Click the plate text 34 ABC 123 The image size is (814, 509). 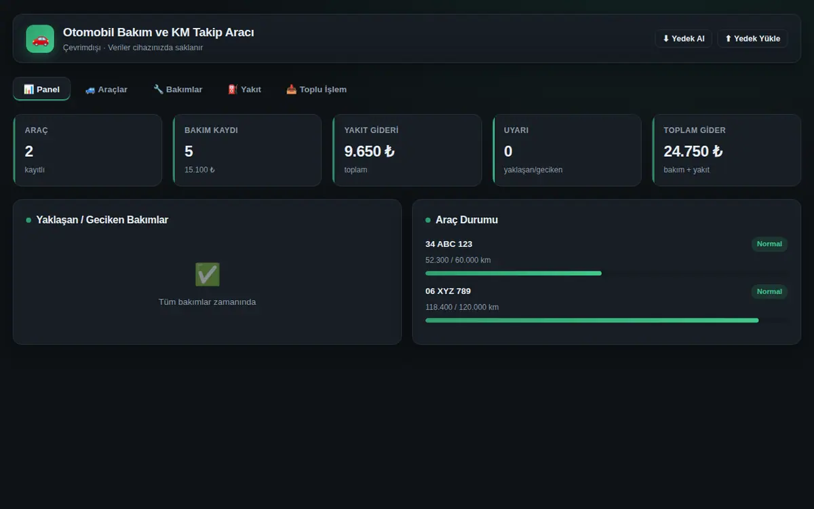449,244
